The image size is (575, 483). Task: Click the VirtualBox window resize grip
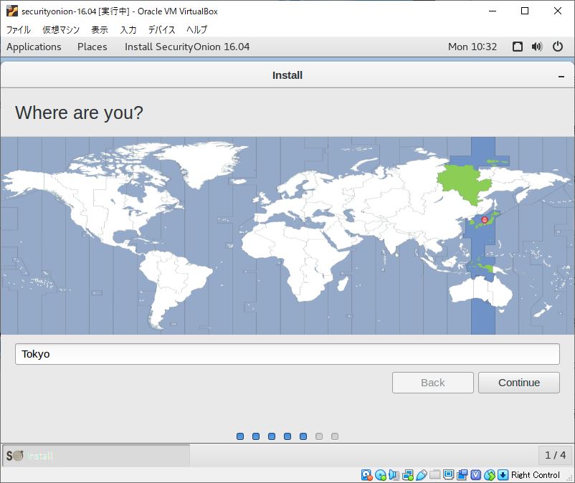coord(570,478)
